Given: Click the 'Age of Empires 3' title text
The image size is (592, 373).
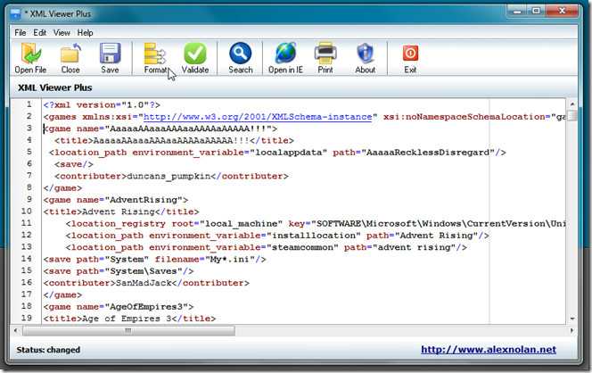Looking at the screenshot, I should [x=127, y=319].
